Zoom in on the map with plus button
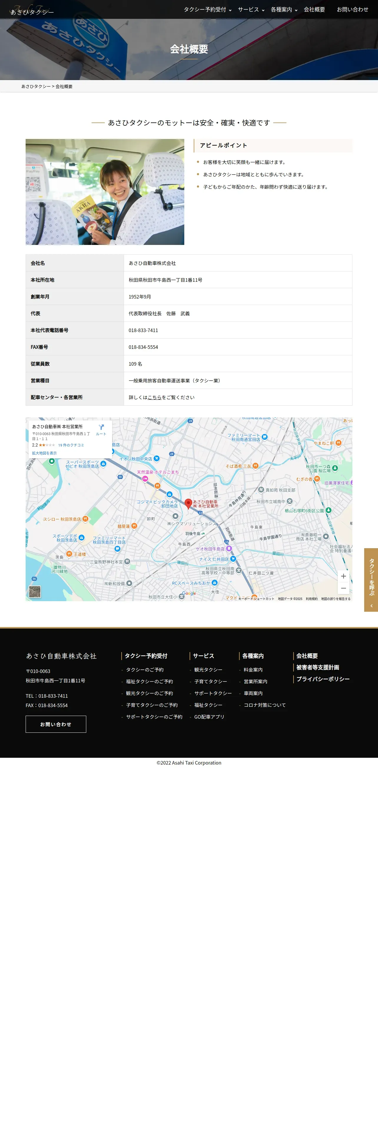The image size is (378, 1134). click(343, 576)
